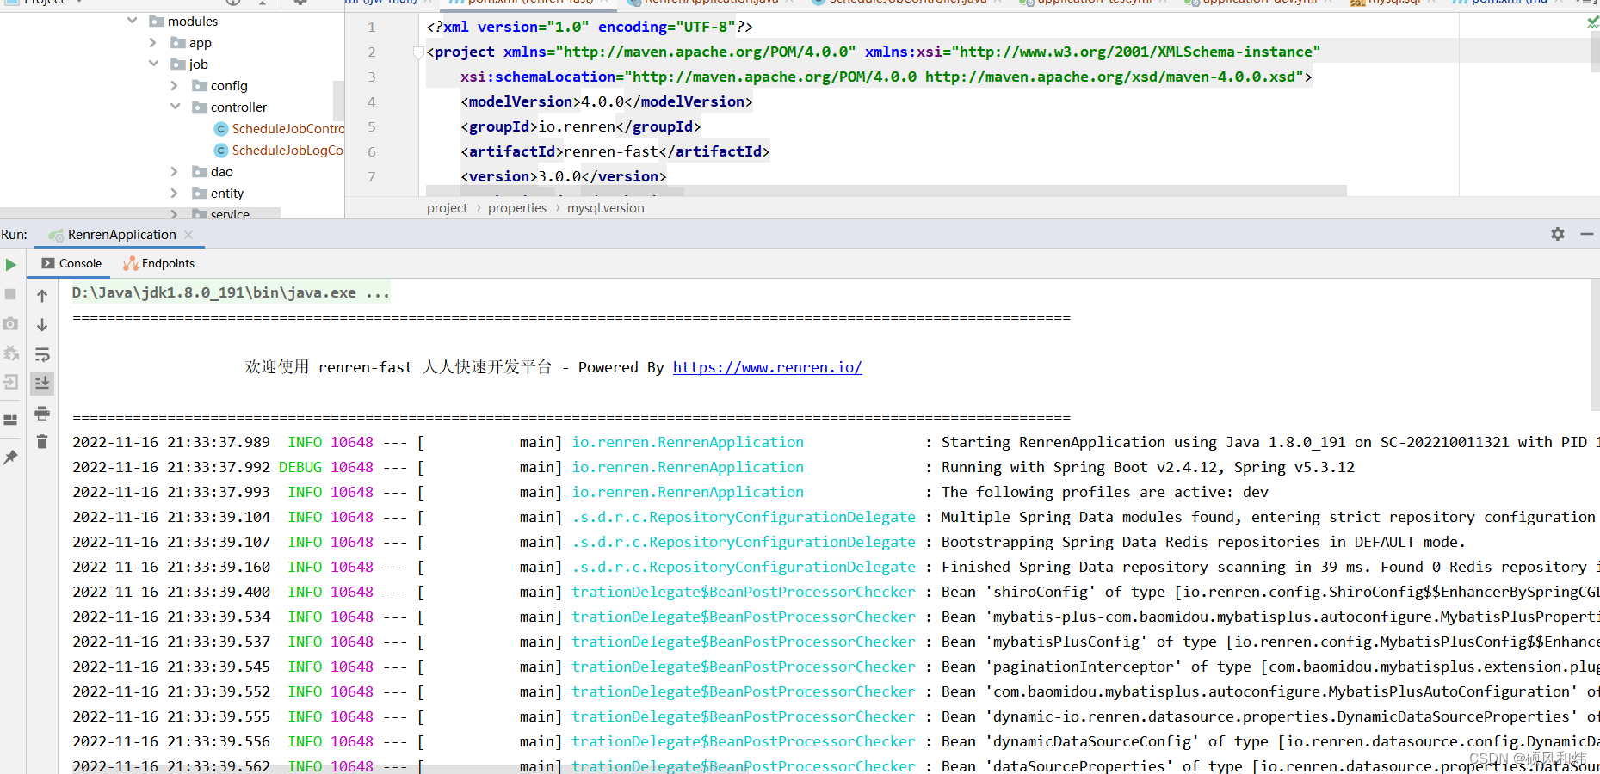This screenshot has height=774, width=1600.
Task: Print the console output
Action: pyautogui.click(x=42, y=413)
